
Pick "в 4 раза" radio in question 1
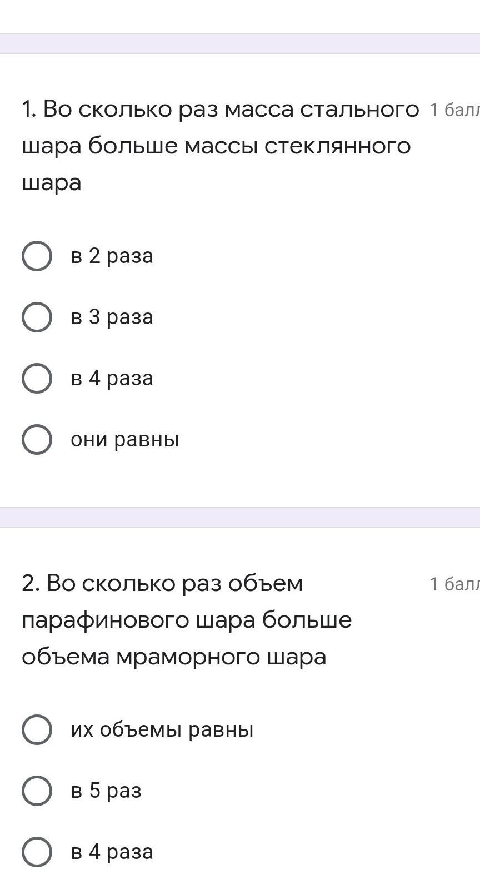[37, 378]
